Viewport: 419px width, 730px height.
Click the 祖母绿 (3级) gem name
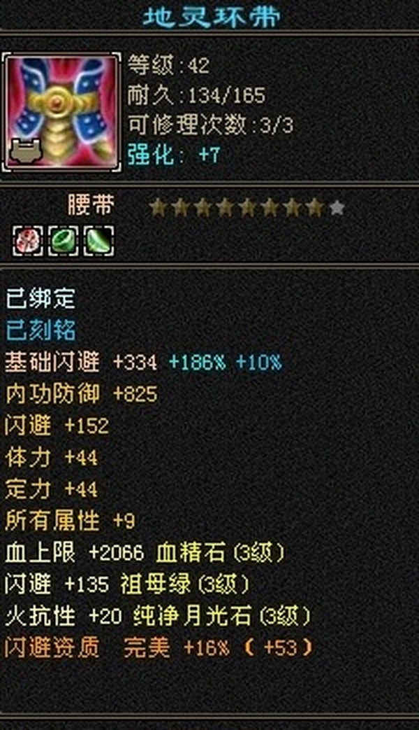pyautogui.click(x=185, y=584)
